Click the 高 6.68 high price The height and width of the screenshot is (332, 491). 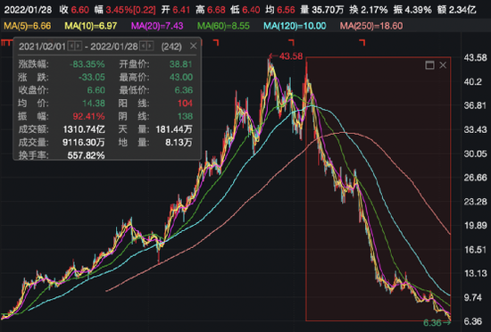click(x=211, y=10)
